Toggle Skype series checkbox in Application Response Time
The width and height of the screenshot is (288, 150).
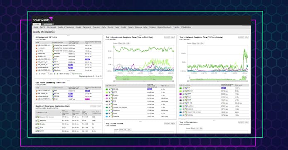(110, 105)
